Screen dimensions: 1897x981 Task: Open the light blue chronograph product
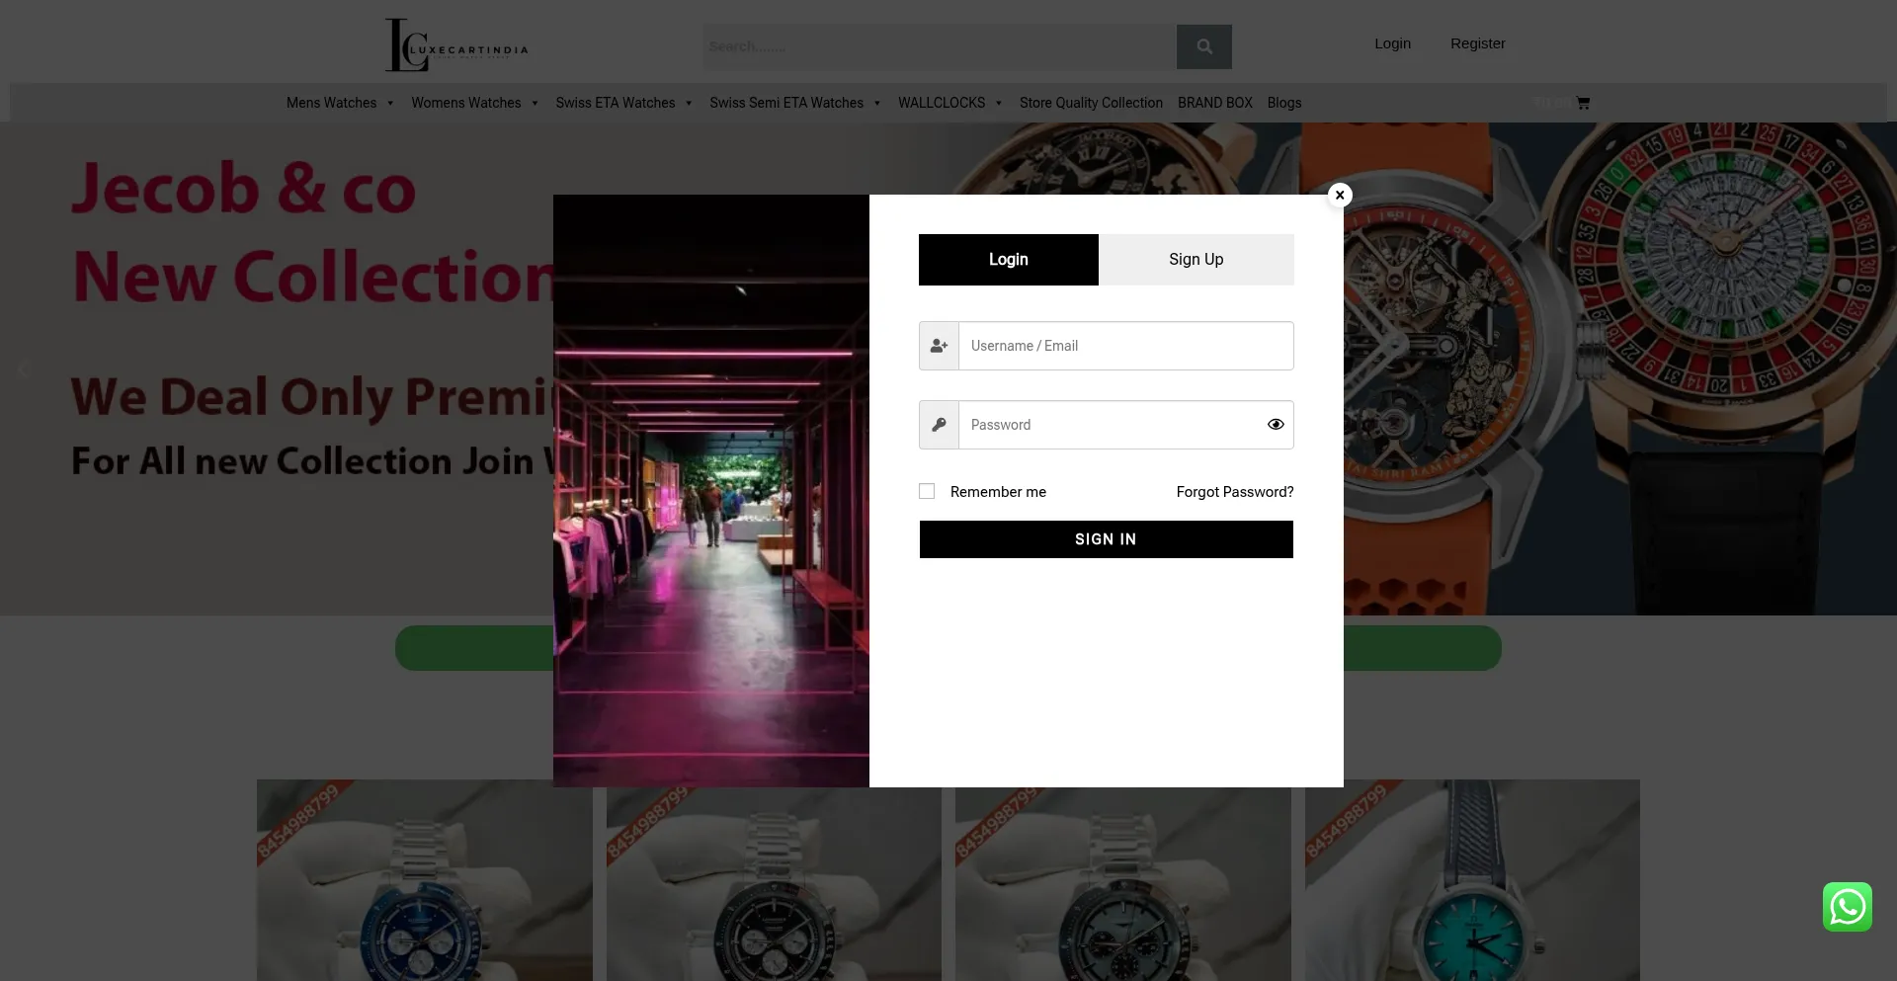click(1123, 880)
